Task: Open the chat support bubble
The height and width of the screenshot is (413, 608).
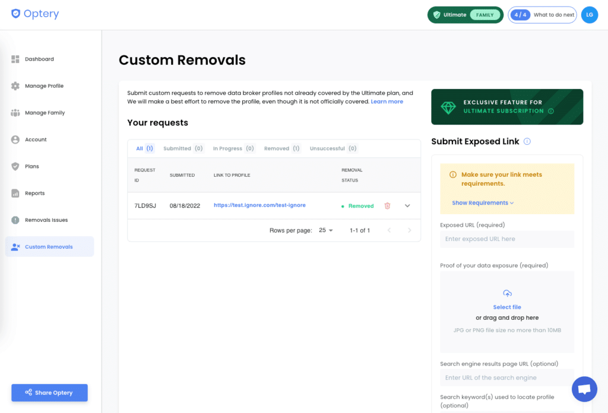Action: [584, 389]
